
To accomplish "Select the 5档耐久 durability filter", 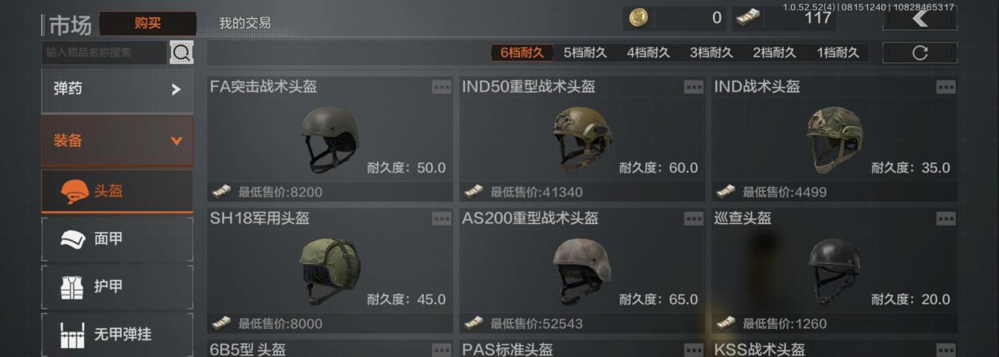I will coord(585,53).
